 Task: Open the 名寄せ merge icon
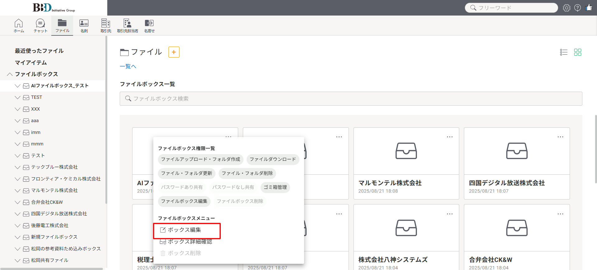tap(149, 25)
